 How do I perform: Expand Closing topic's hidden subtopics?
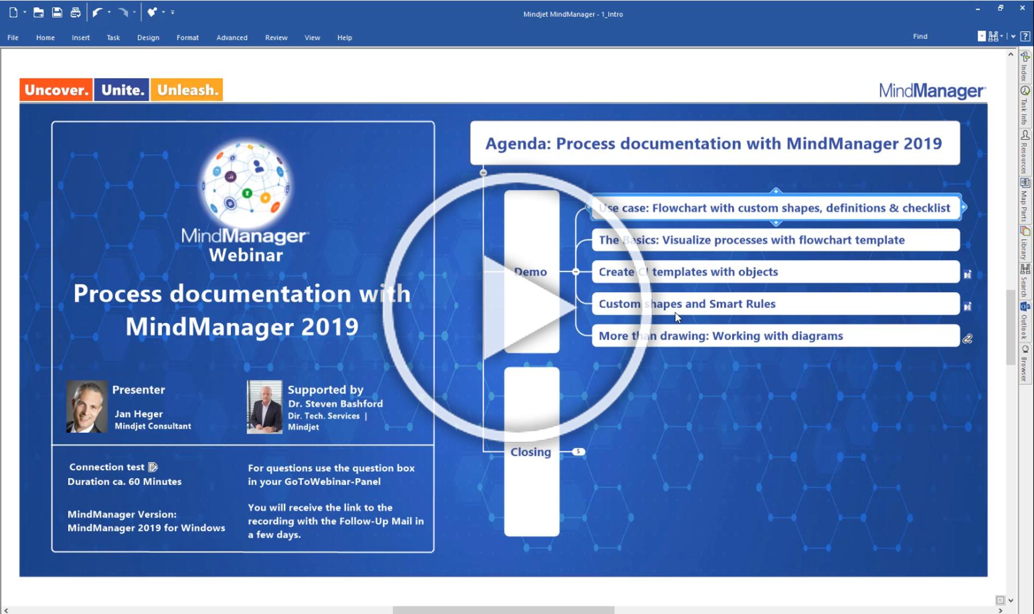tap(578, 452)
